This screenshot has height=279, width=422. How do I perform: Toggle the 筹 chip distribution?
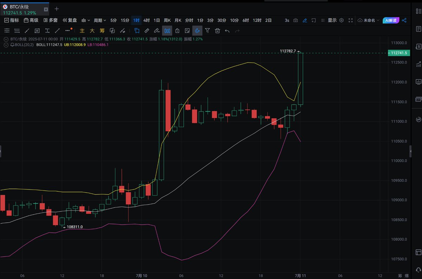pos(102,31)
